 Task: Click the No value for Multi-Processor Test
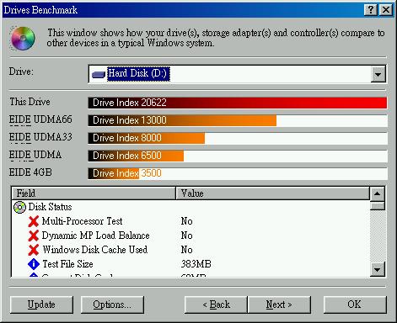(186, 221)
